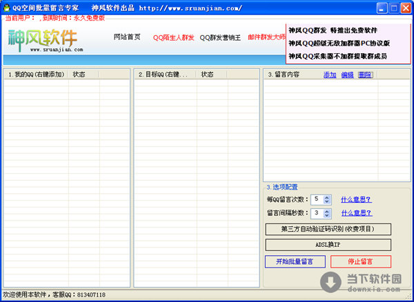Click the ADSL换IP button
Viewport: 414px width, 302px height.
point(328,245)
